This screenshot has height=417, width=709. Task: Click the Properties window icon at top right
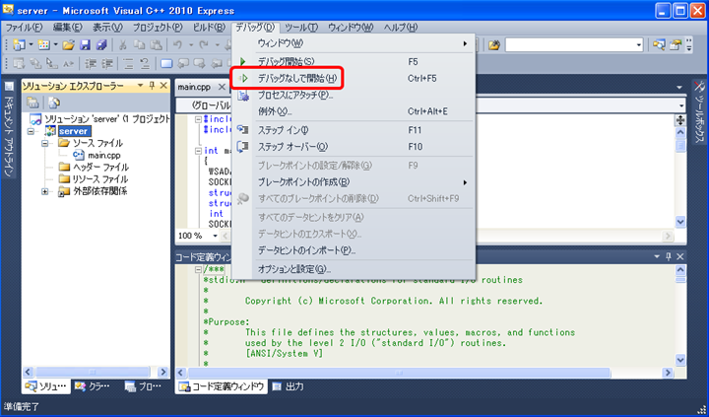tap(676, 44)
